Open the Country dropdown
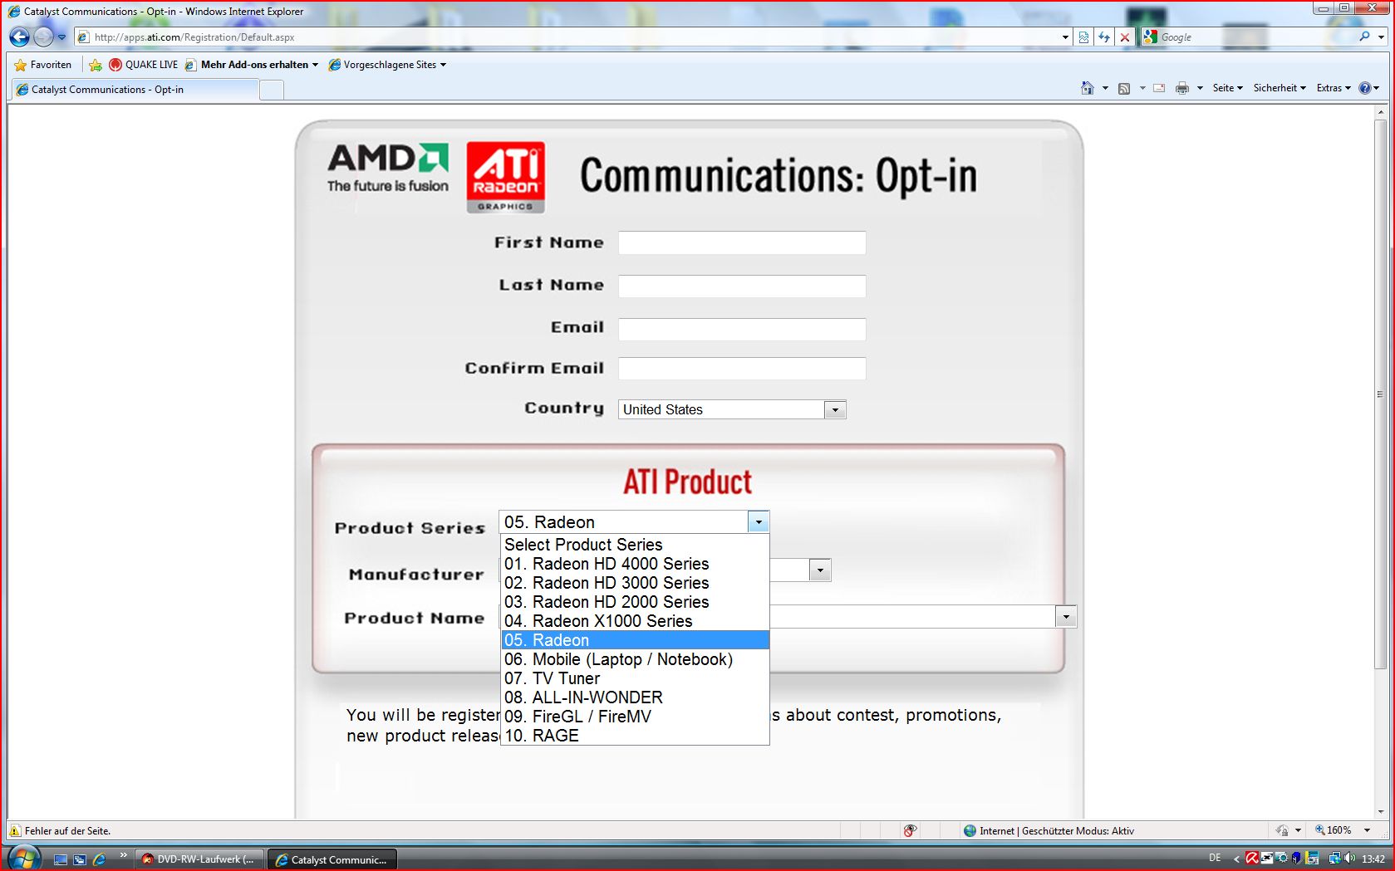This screenshot has height=871, width=1395. click(732, 409)
